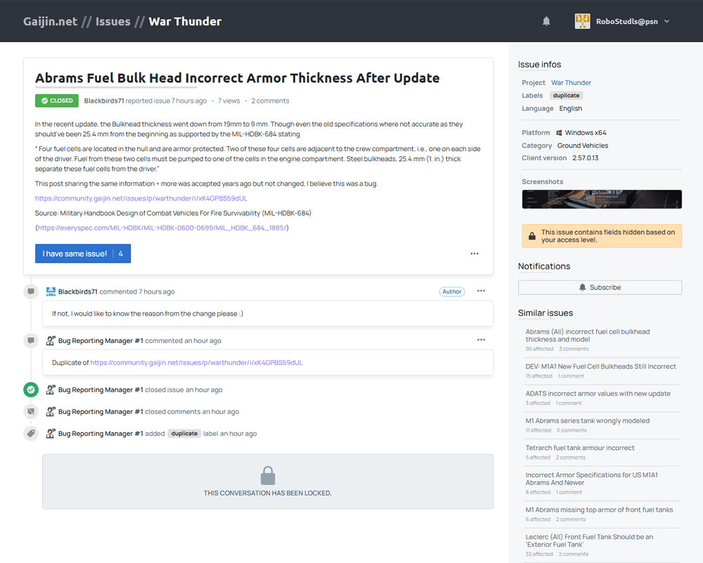Click Blackbirds71 avatar icon in comment
The width and height of the screenshot is (703, 563).
[x=51, y=292]
